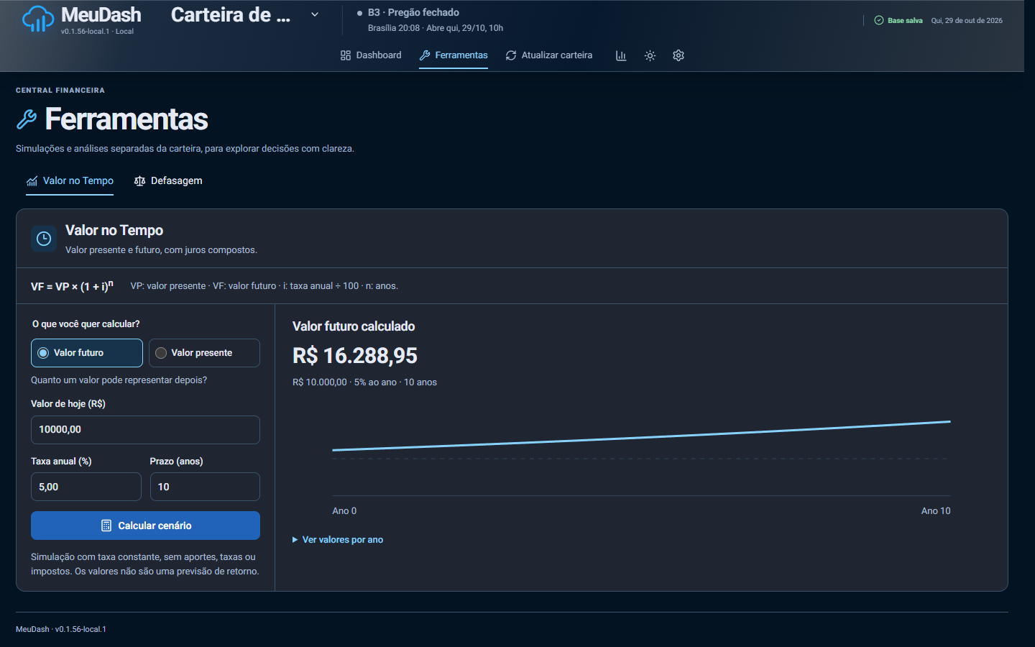
Task: Switch to the Defasagem tab
Action: 168,181
